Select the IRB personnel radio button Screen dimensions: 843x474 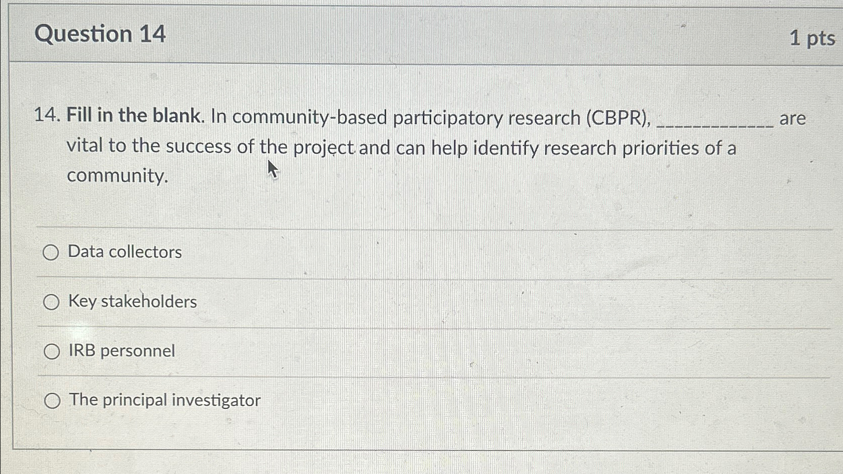pyautogui.click(x=52, y=351)
